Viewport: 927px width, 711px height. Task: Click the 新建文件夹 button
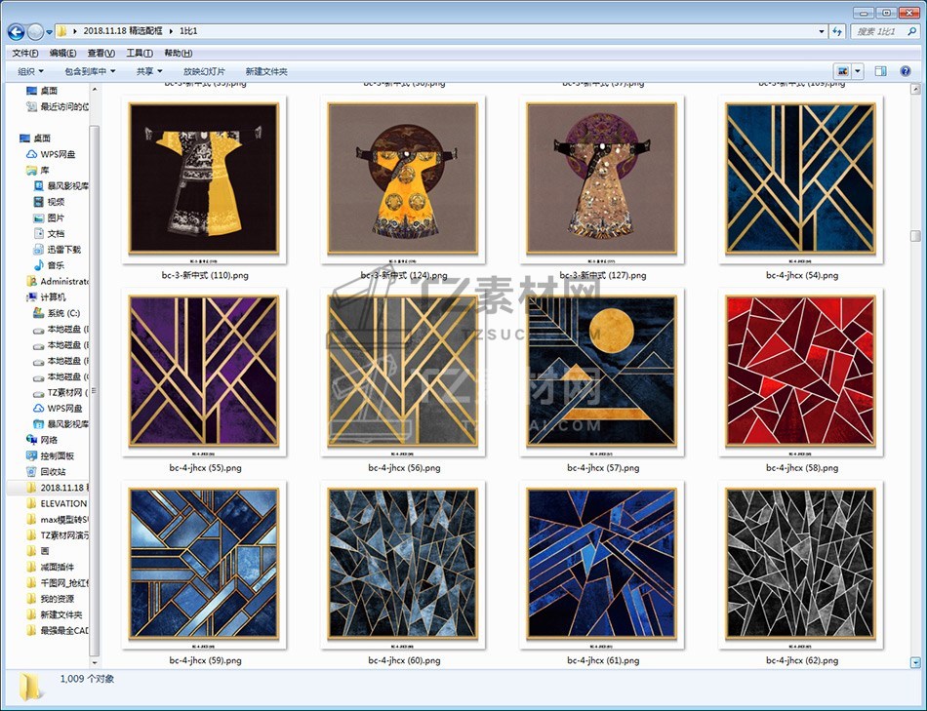click(266, 71)
